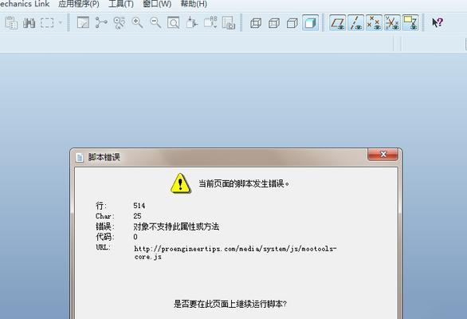Open the View Manager icon
Image resolution: width=467 pixels, height=319 pixels.
[229, 22]
